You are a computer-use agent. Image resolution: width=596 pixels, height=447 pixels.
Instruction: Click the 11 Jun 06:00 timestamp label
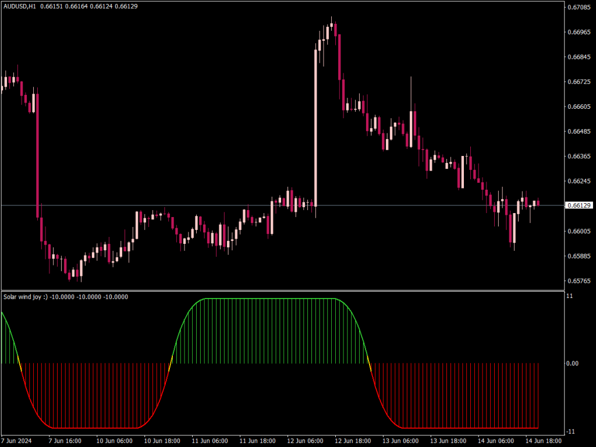pyautogui.click(x=209, y=441)
